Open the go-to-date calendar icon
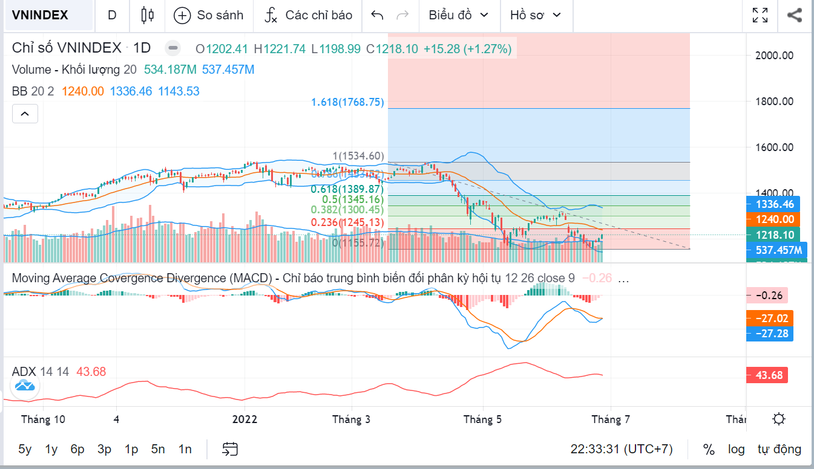814x469 pixels. 230,449
